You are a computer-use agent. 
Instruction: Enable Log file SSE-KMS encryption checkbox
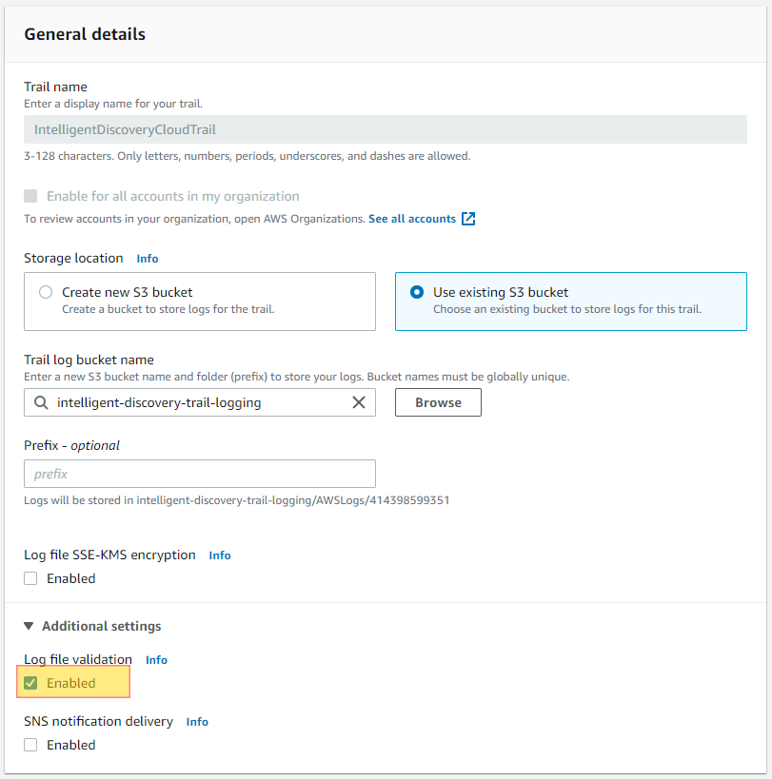(x=30, y=578)
